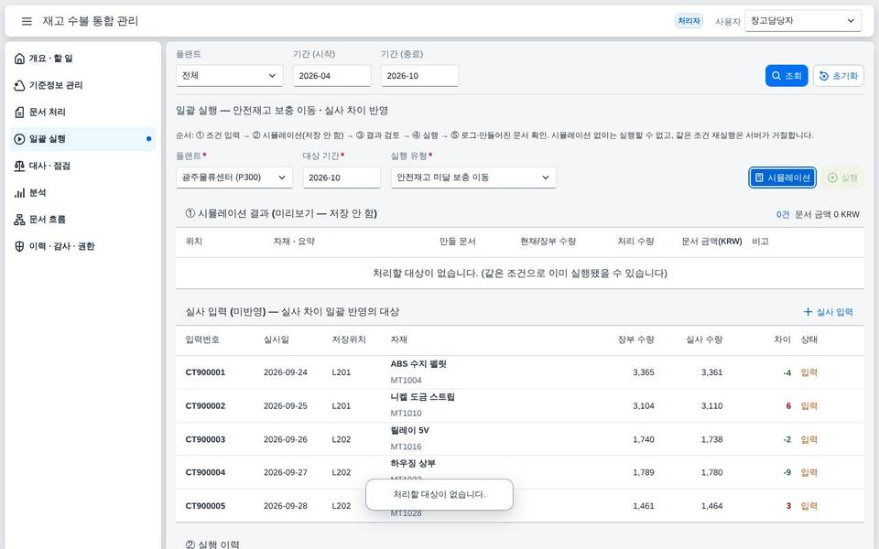Click date 2026-09-28
Screen dimensions: 879x549
pos(286,506)
